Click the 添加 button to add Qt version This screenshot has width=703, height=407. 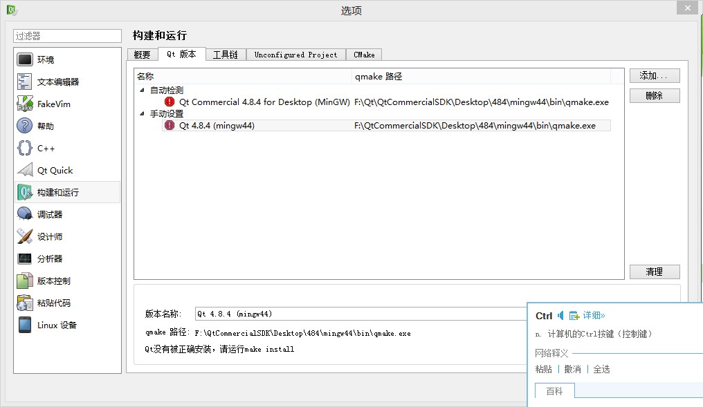point(655,75)
